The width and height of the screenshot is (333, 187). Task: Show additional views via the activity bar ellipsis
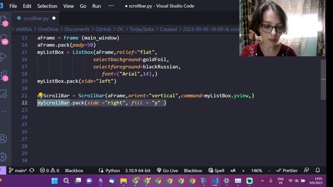(x=4, y=111)
